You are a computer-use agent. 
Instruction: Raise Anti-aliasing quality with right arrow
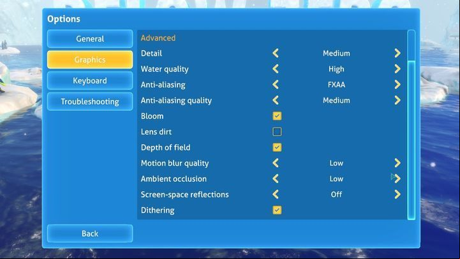[397, 100]
